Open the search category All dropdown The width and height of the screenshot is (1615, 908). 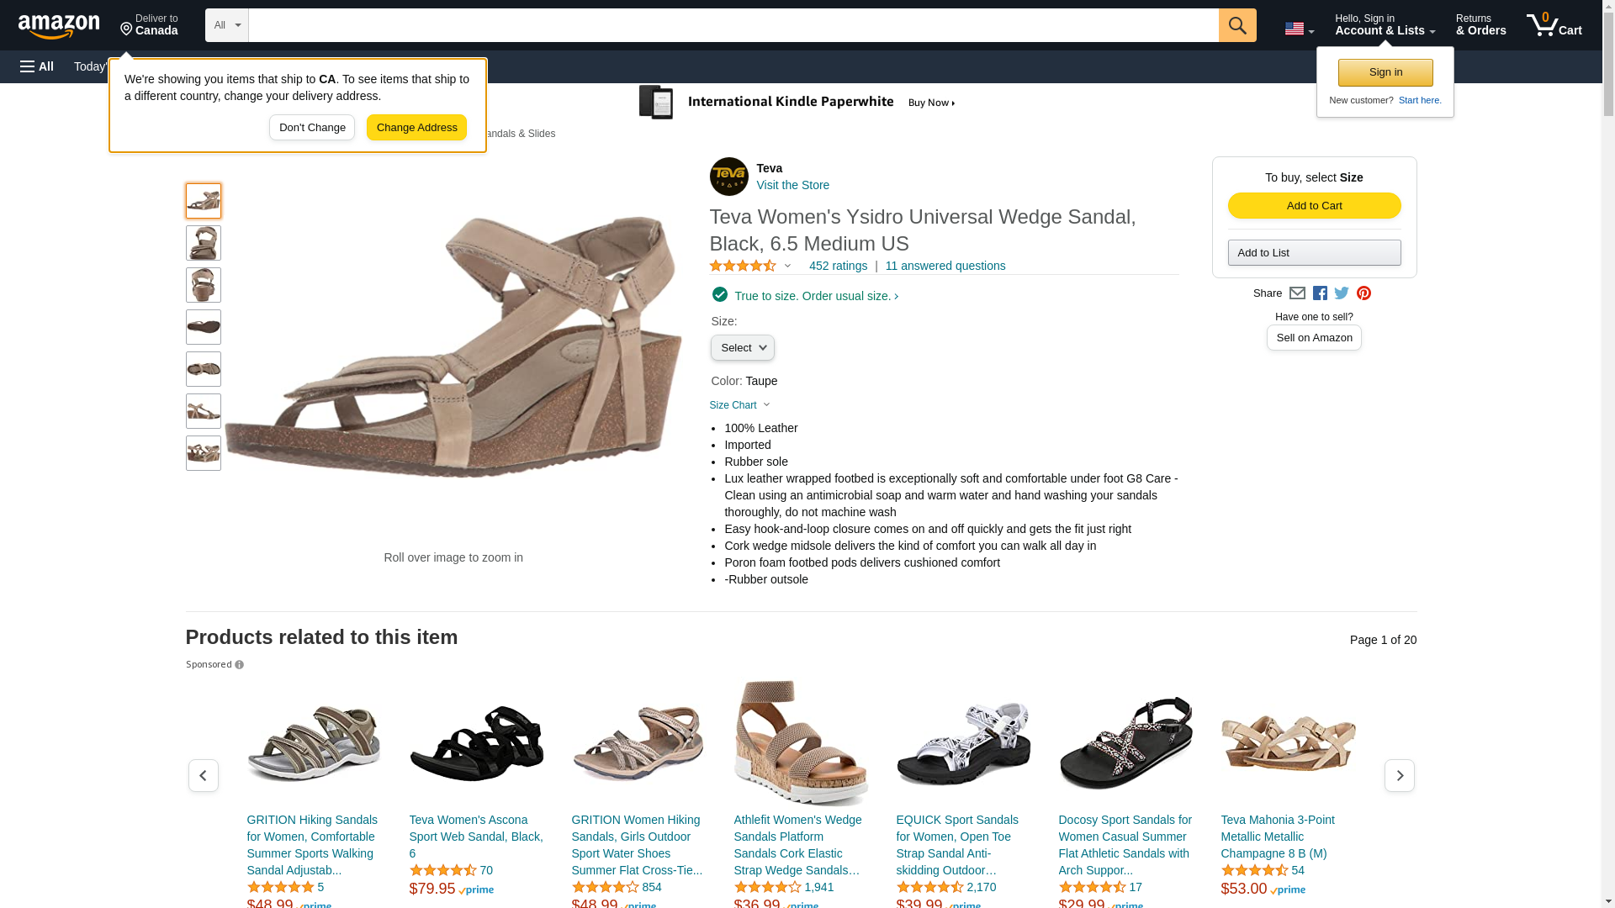pyautogui.click(x=227, y=25)
